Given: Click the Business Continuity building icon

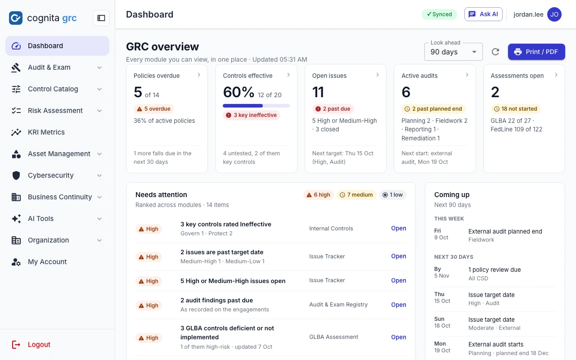Looking at the screenshot, I should [x=16, y=197].
